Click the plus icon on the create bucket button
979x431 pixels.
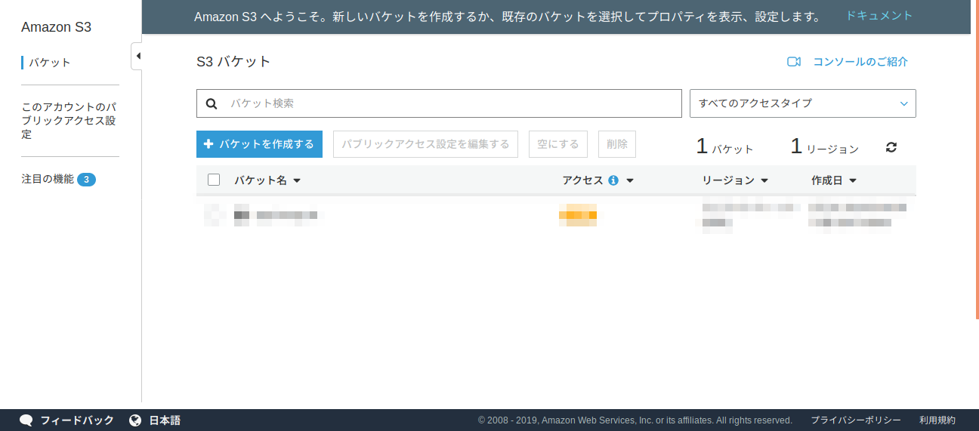point(208,143)
